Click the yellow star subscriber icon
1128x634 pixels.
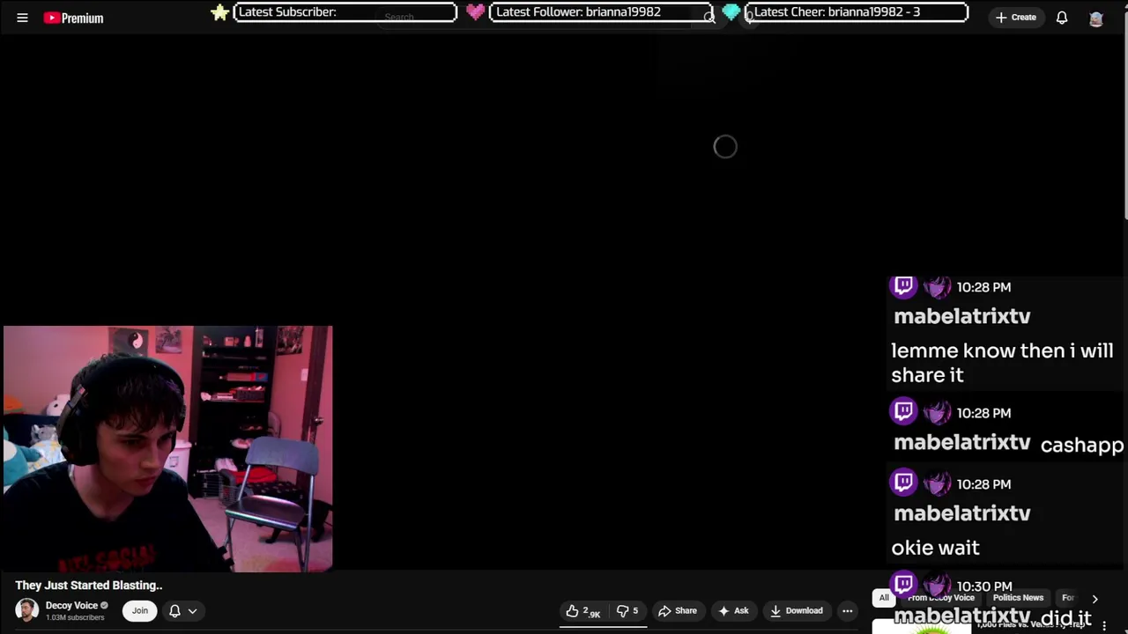(219, 12)
